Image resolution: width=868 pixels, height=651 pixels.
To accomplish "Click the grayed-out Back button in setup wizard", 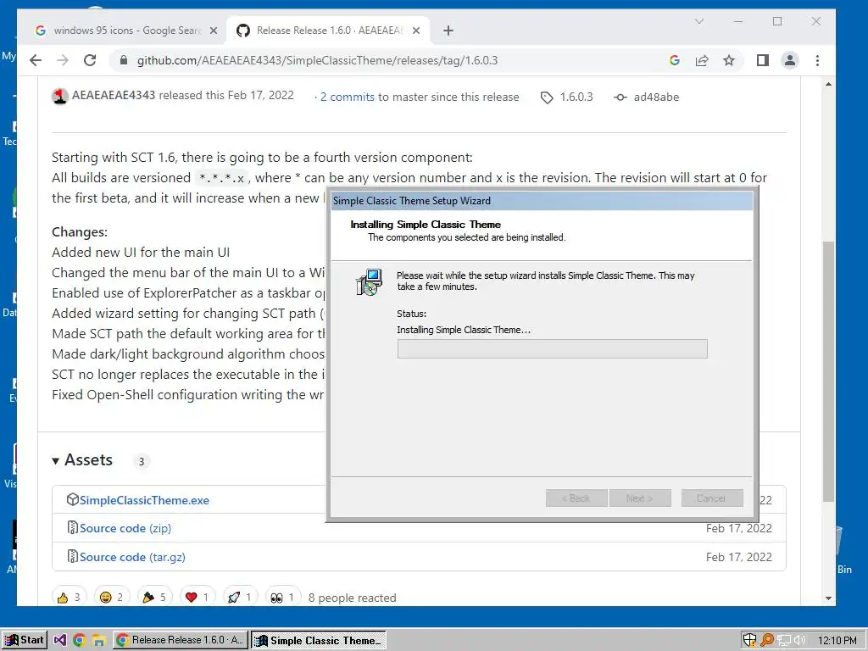I will click(576, 498).
